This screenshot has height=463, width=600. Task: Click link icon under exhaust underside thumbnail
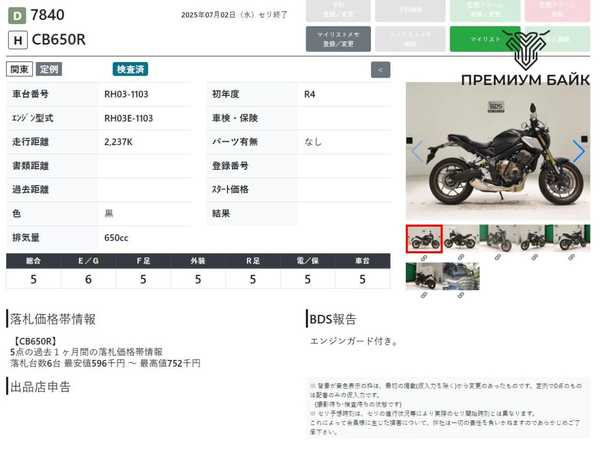click(x=460, y=295)
